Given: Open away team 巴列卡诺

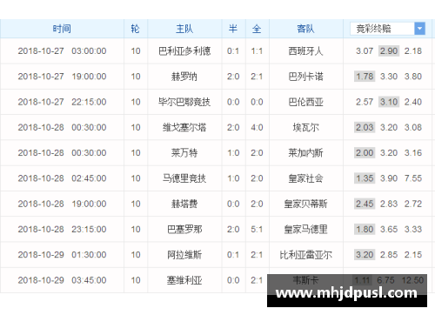Looking at the screenshot, I should point(305,77).
